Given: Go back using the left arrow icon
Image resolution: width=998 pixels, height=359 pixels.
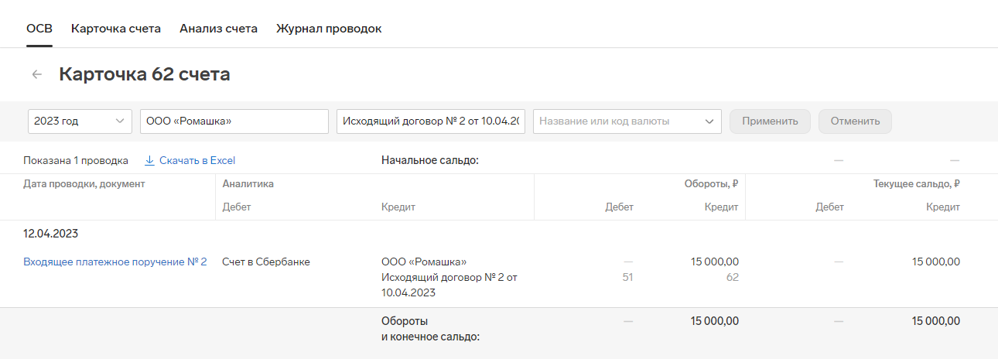Looking at the screenshot, I should point(36,74).
